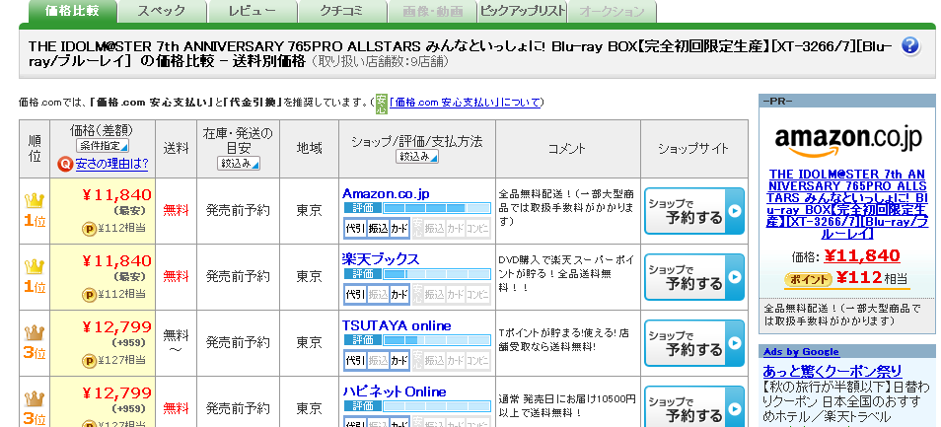Click the gold crown in Amazon.co.jp row
This screenshot has width=941, height=427.
35,200
